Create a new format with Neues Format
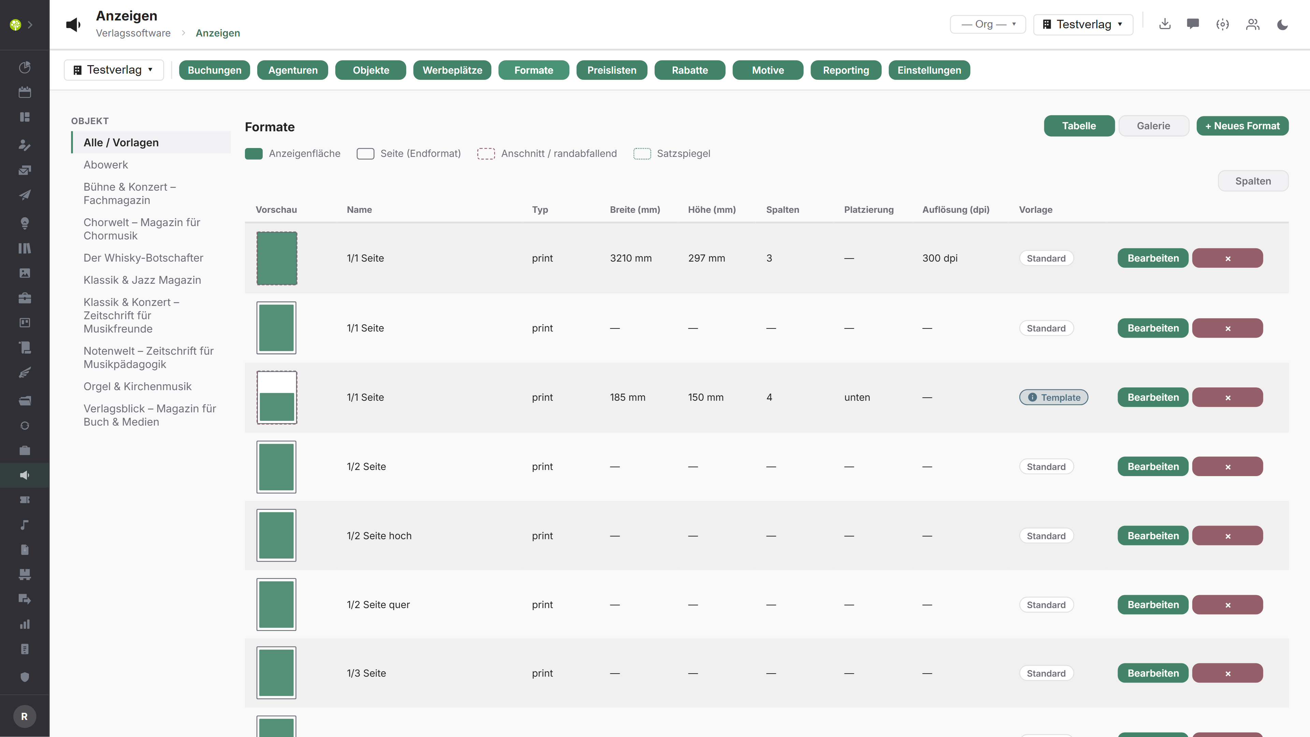The height and width of the screenshot is (737, 1310). (x=1242, y=126)
